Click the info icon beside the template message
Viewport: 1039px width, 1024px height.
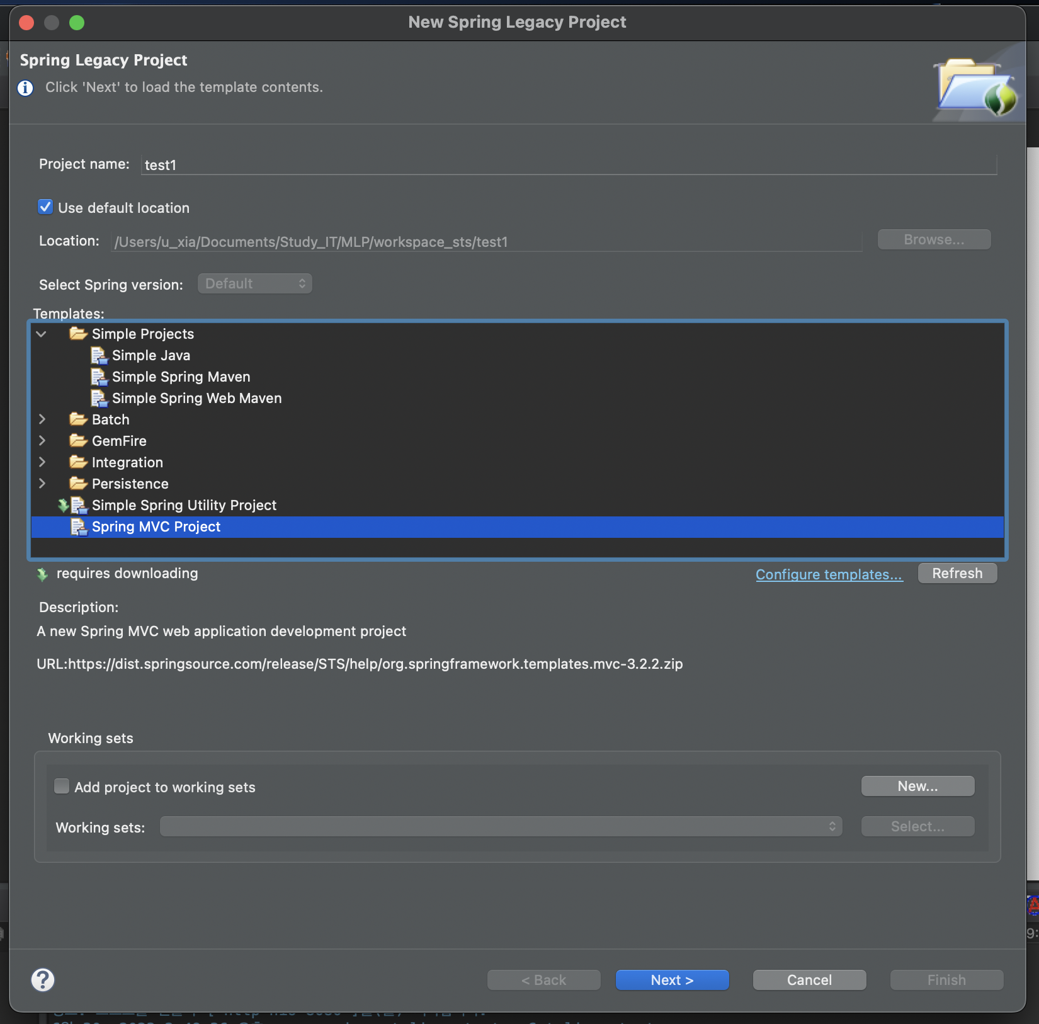pyautogui.click(x=25, y=88)
